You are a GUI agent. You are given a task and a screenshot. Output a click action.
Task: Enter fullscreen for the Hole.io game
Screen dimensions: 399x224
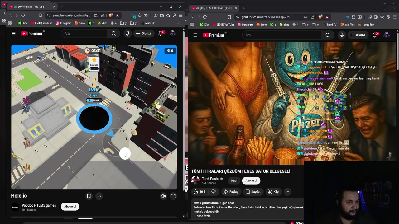[x=173, y=196]
